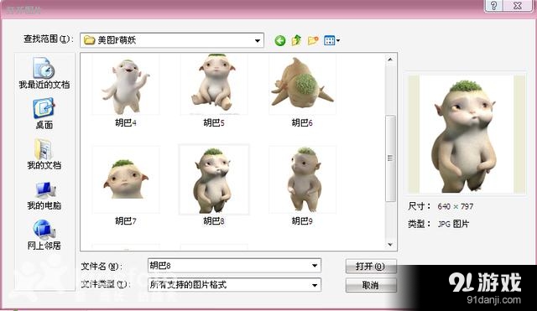
Task: Select thumbnail 胡巴7
Action: (x=126, y=179)
